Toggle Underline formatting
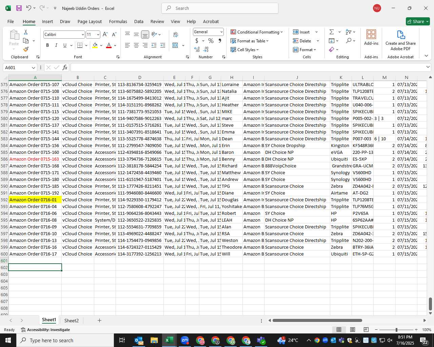 click(x=65, y=45)
